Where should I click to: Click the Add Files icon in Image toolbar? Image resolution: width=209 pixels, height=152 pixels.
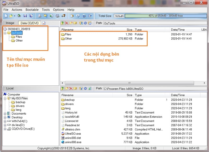(81, 23)
